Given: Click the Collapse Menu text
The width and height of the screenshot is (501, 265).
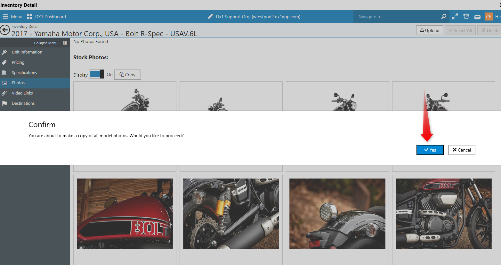Looking at the screenshot, I should coord(46,43).
